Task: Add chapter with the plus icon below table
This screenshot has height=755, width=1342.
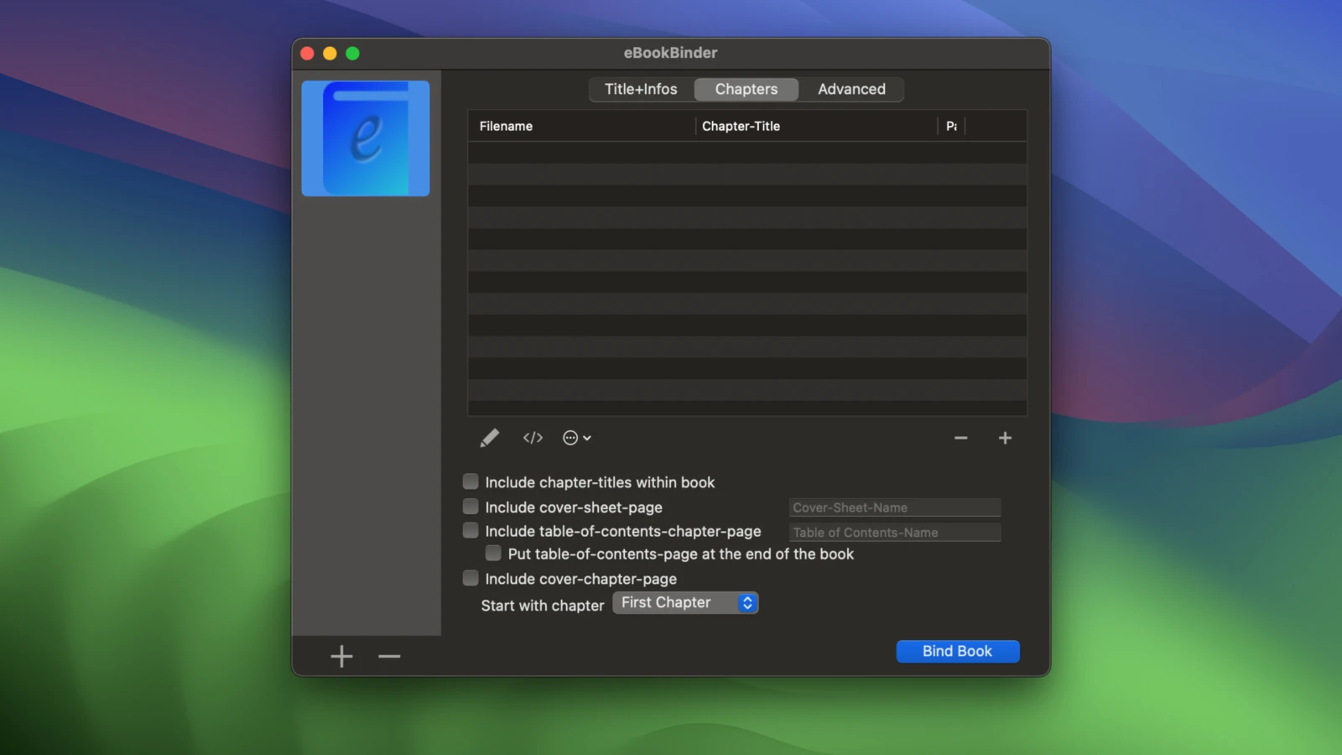Action: click(1005, 438)
